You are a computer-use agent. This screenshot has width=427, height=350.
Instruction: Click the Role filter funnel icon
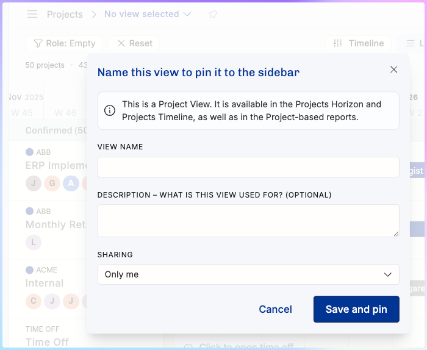[38, 43]
